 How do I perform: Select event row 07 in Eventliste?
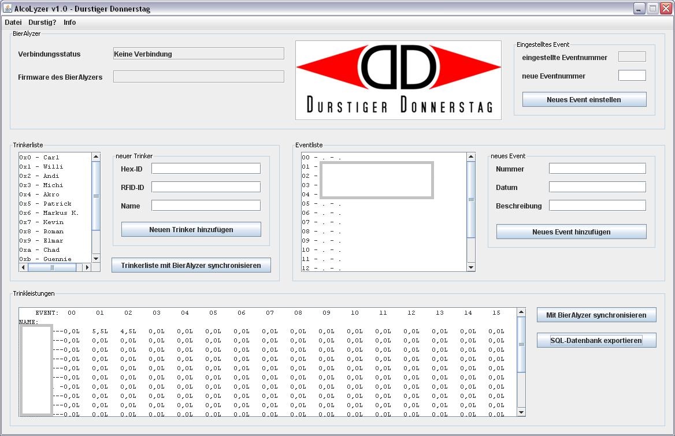384,222
